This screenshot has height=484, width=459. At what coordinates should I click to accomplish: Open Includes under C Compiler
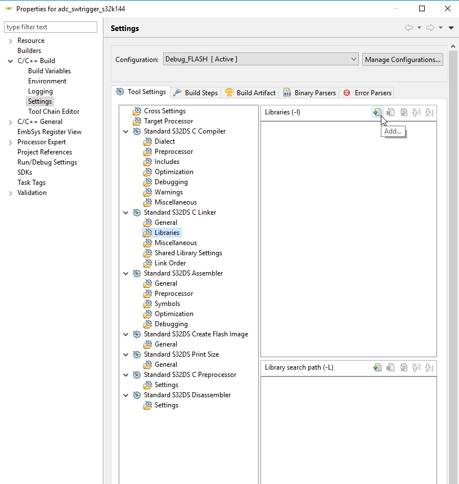(167, 162)
